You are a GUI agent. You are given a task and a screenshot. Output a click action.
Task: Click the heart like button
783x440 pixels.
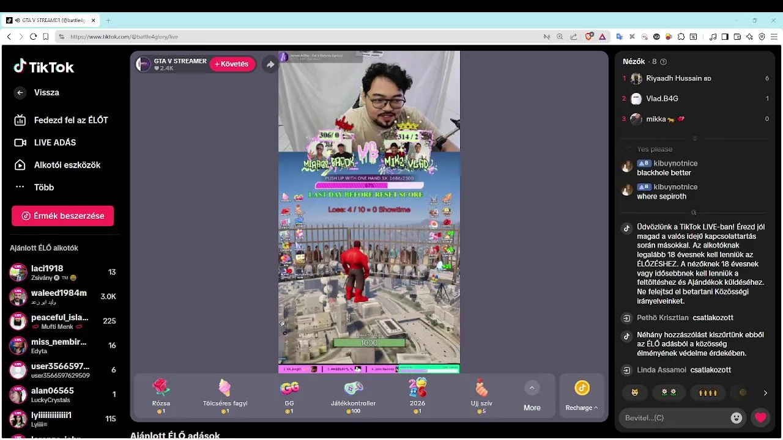[760, 418]
